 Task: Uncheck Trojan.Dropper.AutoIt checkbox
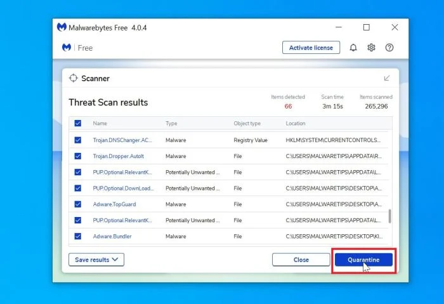[x=78, y=156]
